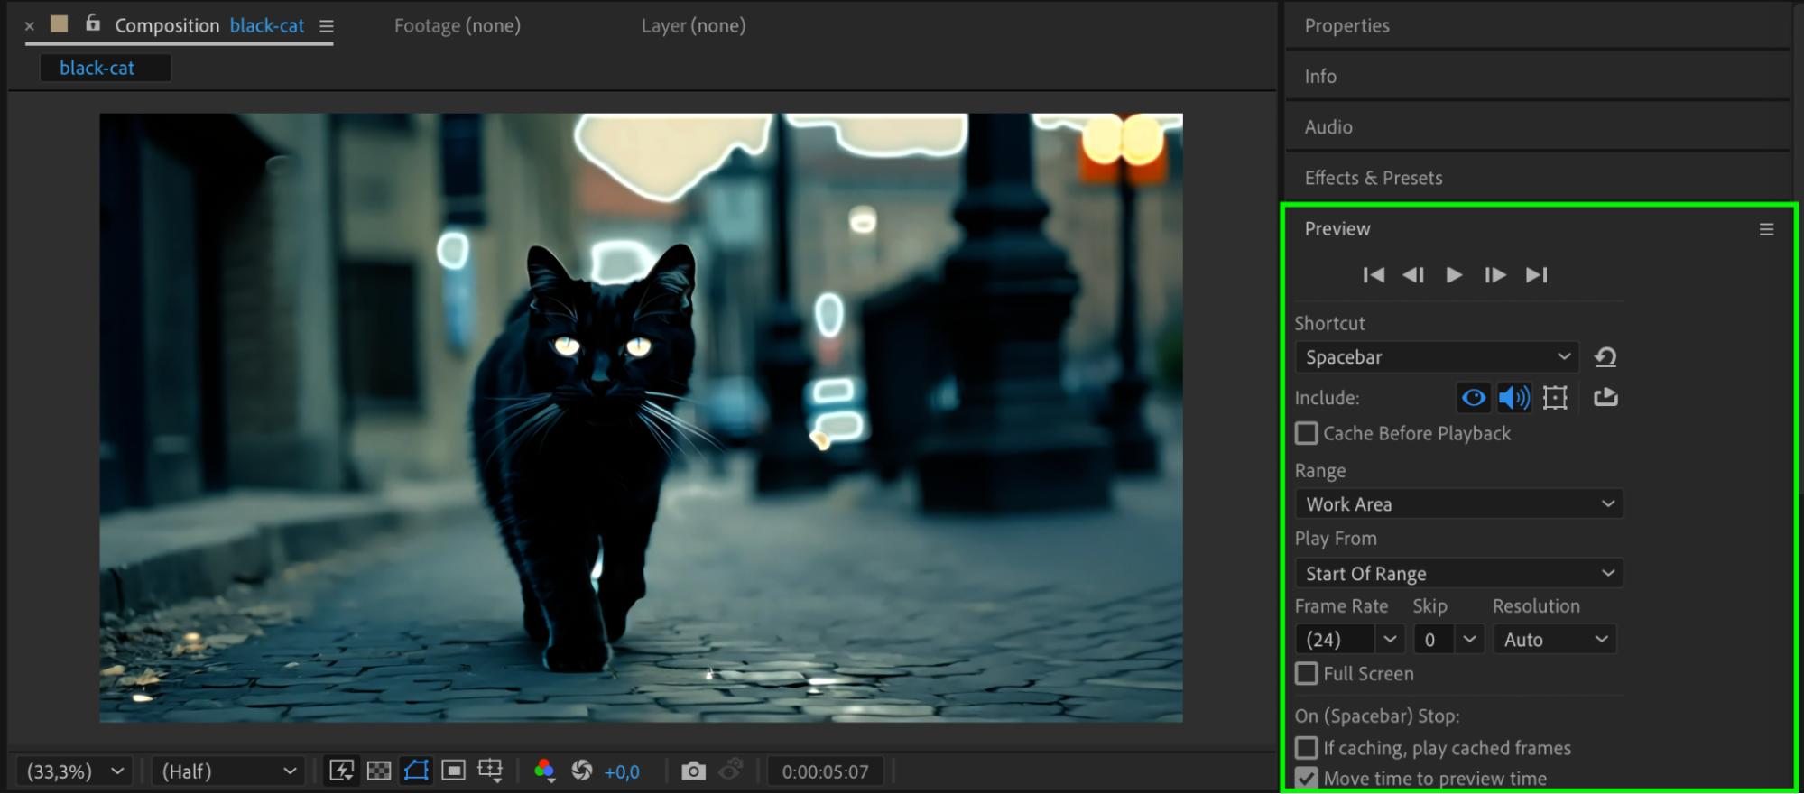Play the preview with the Play button
The image size is (1804, 794).
(x=1454, y=275)
